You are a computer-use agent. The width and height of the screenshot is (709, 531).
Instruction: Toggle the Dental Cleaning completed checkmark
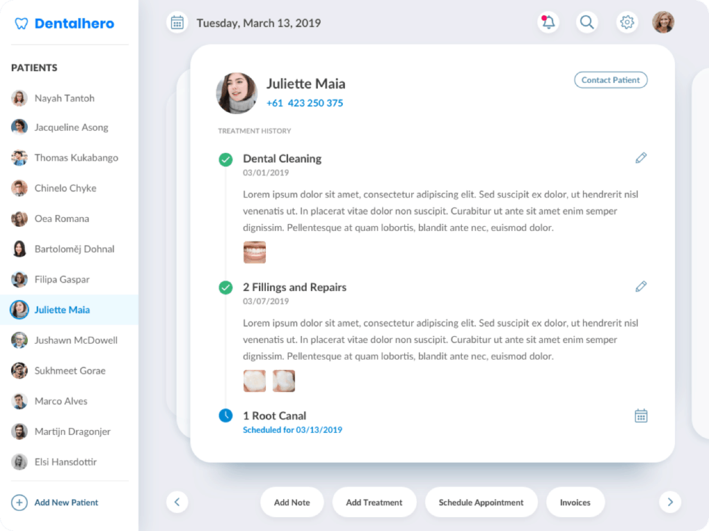[226, 160]
